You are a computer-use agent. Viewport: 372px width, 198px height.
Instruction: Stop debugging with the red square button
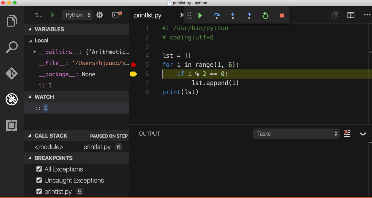281,16
